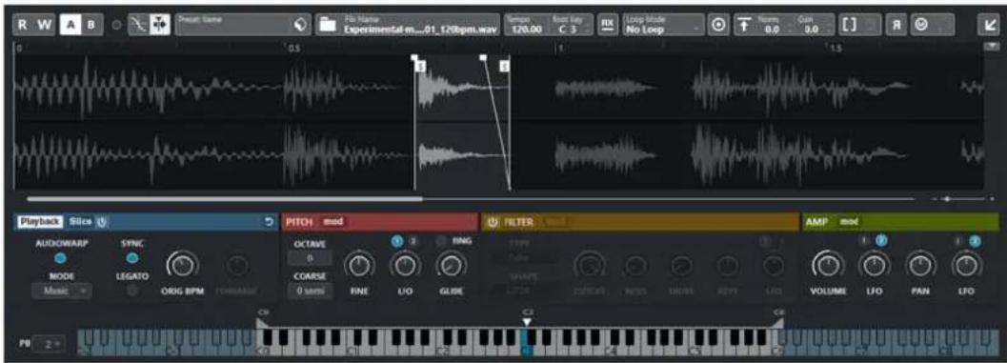Edit the Gain value field

pyautogui.click(x=811, y=29)
